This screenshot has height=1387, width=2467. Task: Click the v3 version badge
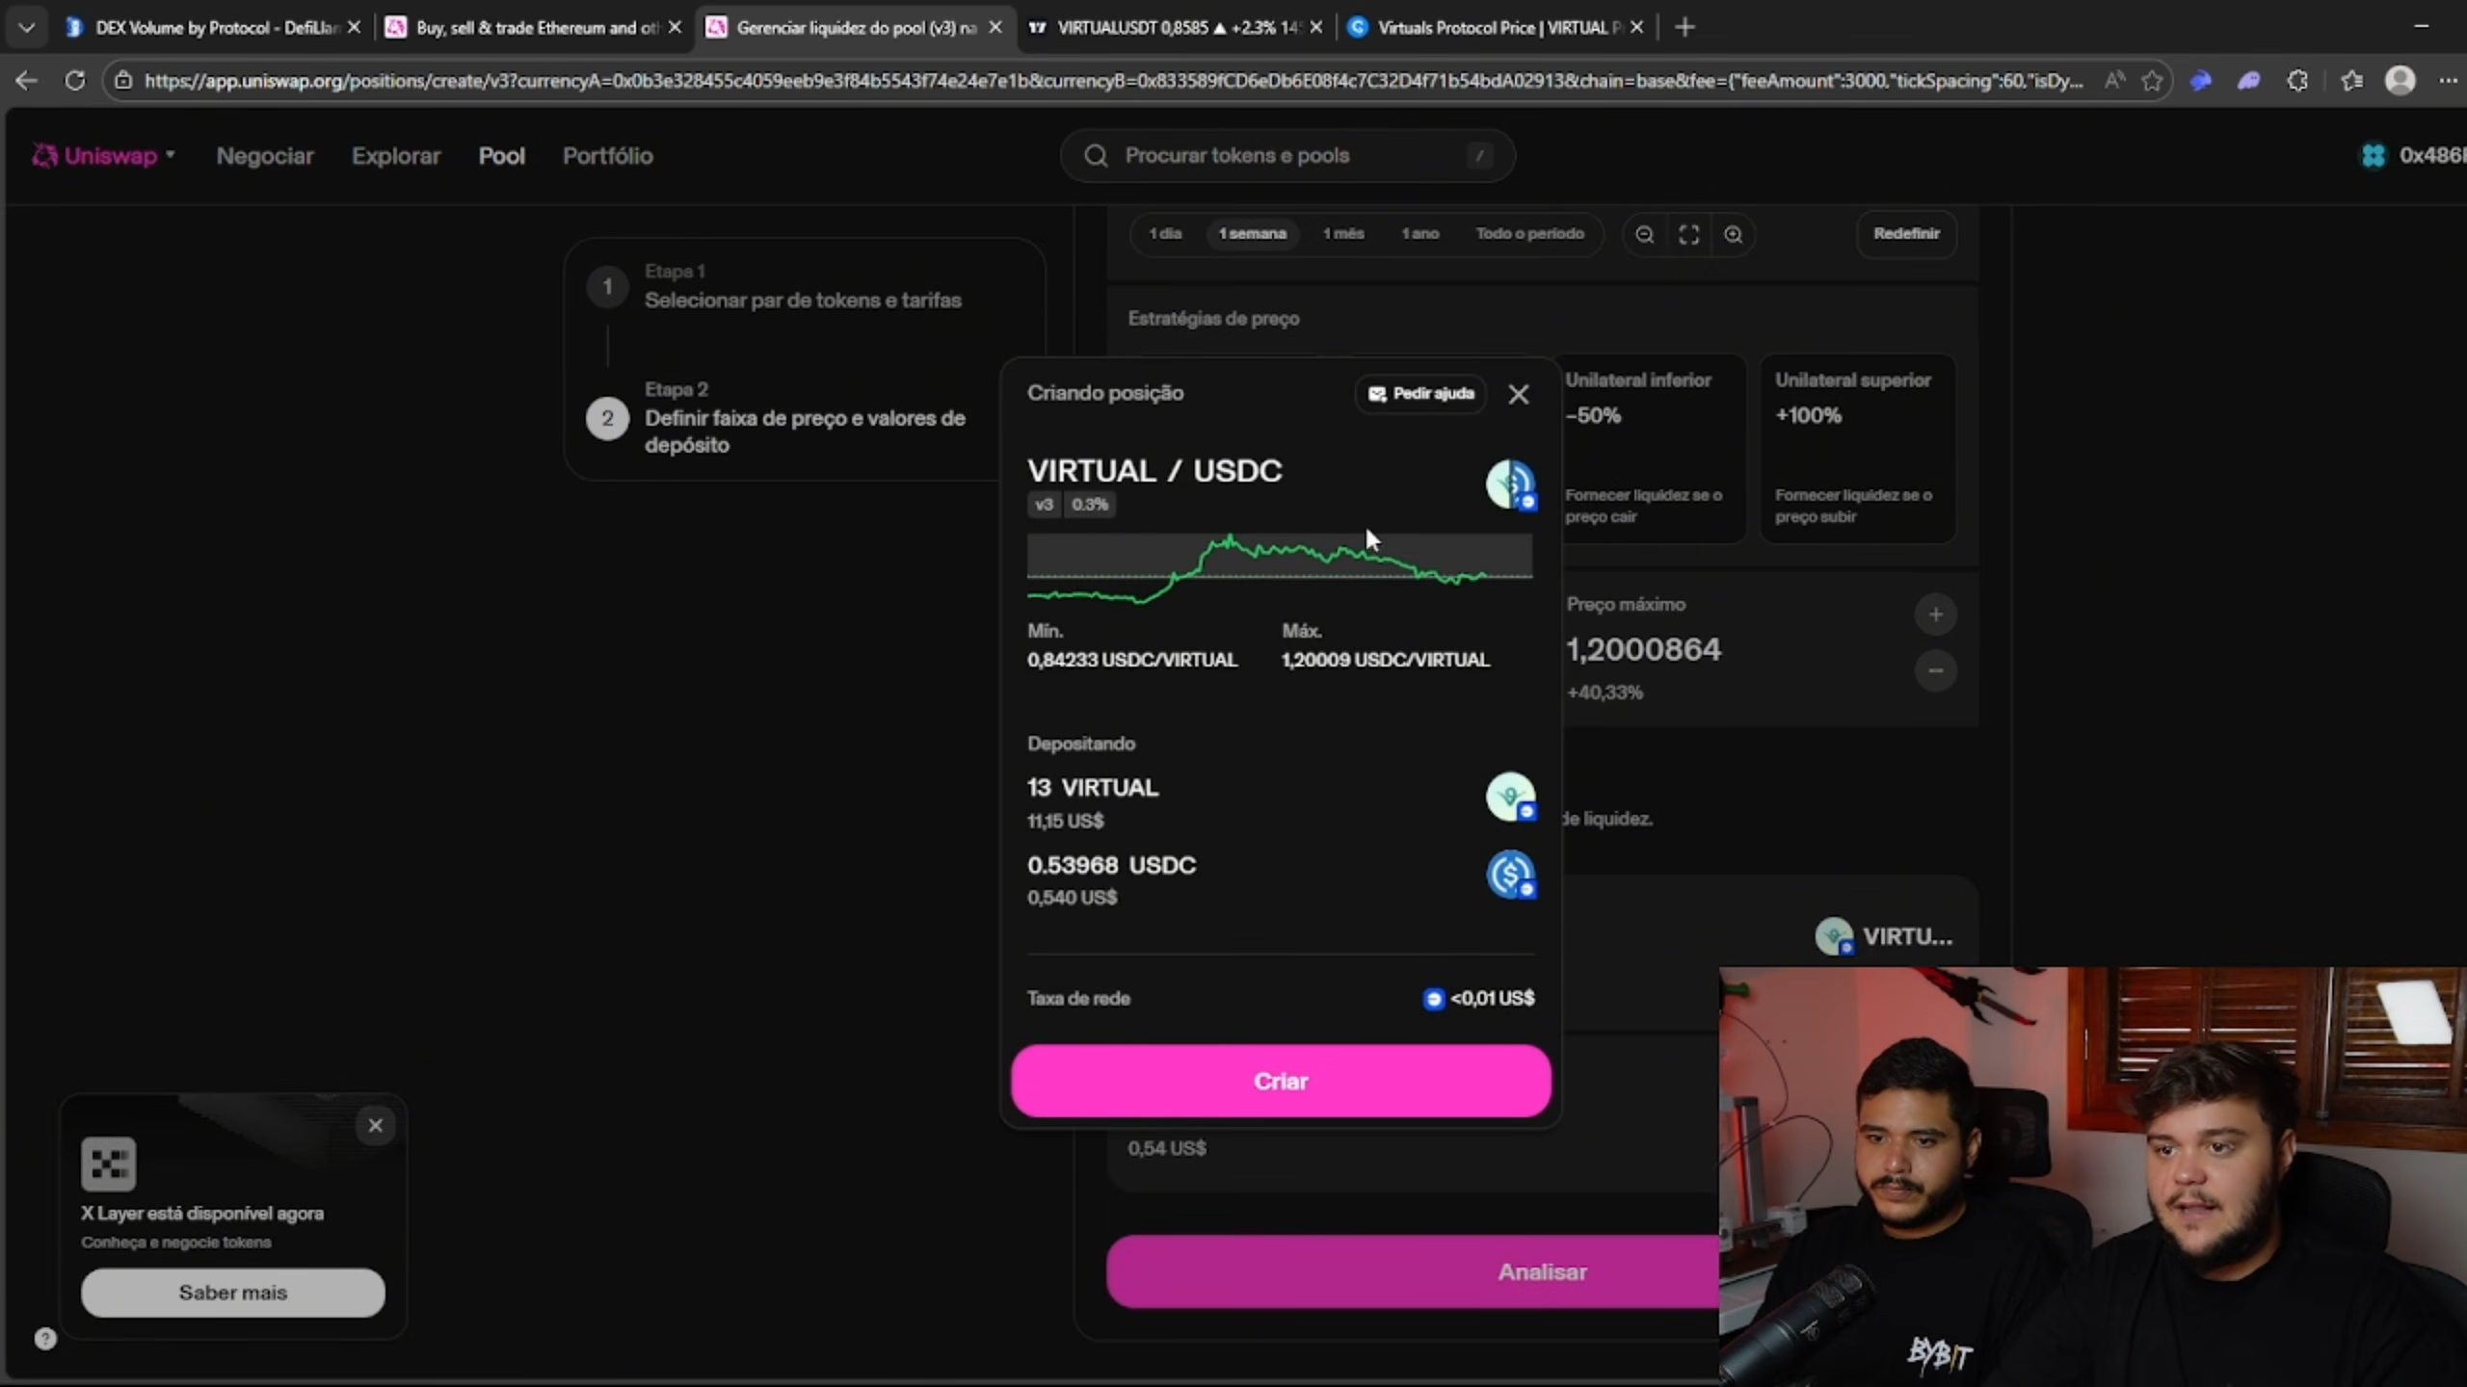1045,505
